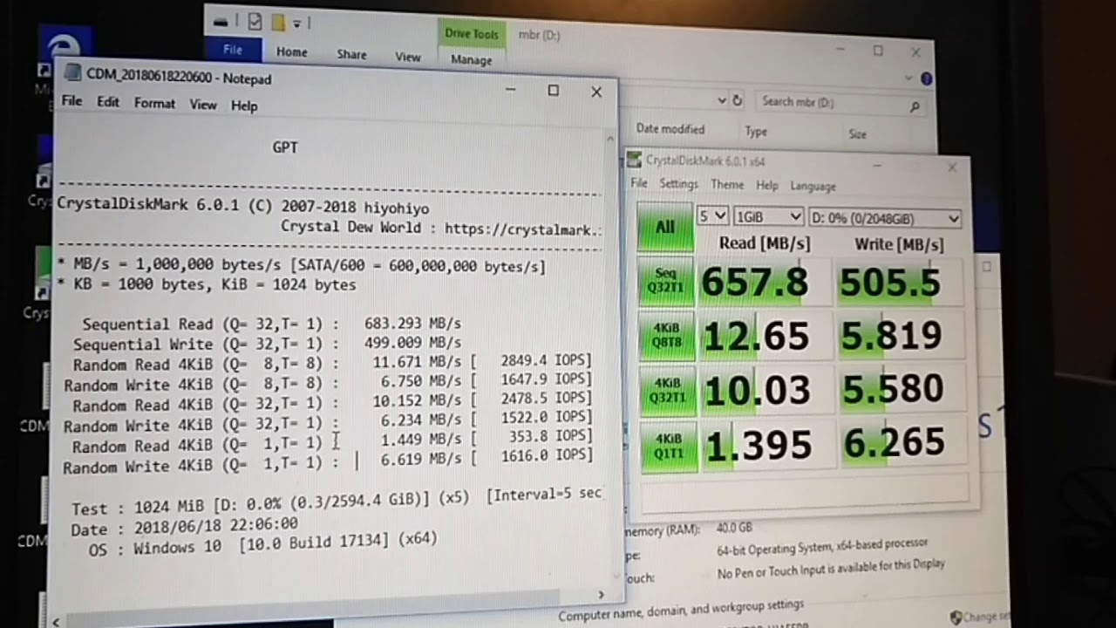The image size is (1116, 628).
Task: Sort Explorer by the Type column
Action: pyautogui.click(x=756, y=132)
